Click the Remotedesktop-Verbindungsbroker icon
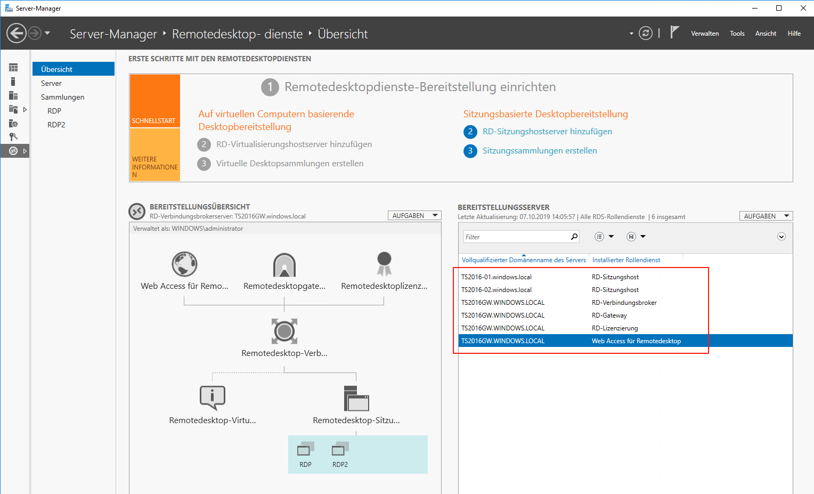 [x=284, y=331]
